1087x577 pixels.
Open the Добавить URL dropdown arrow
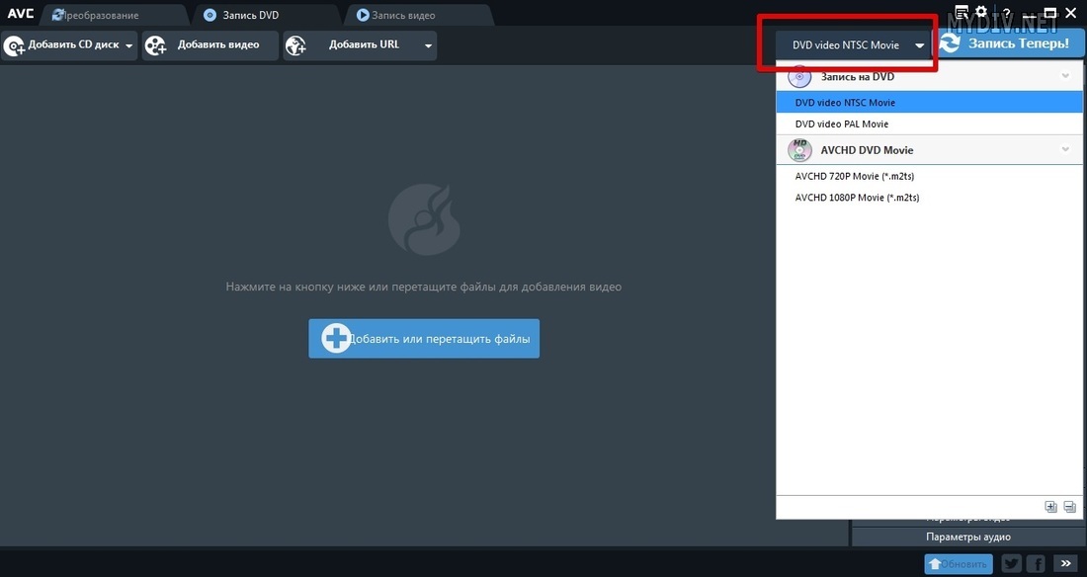(428, 45)
